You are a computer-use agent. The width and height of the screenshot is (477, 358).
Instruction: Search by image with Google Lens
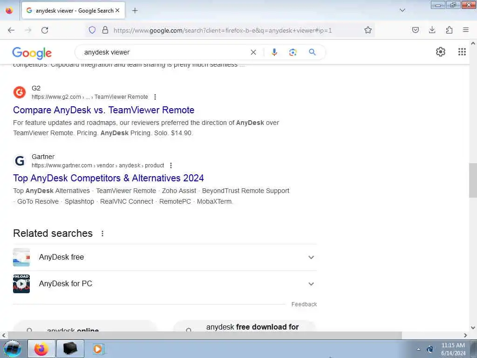pyautogui.click(x=293, y=52)
